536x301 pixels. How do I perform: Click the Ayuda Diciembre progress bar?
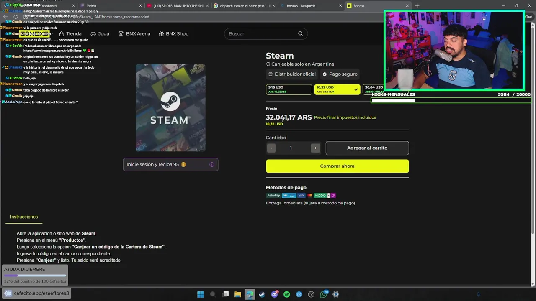click(x=35, y=275)
